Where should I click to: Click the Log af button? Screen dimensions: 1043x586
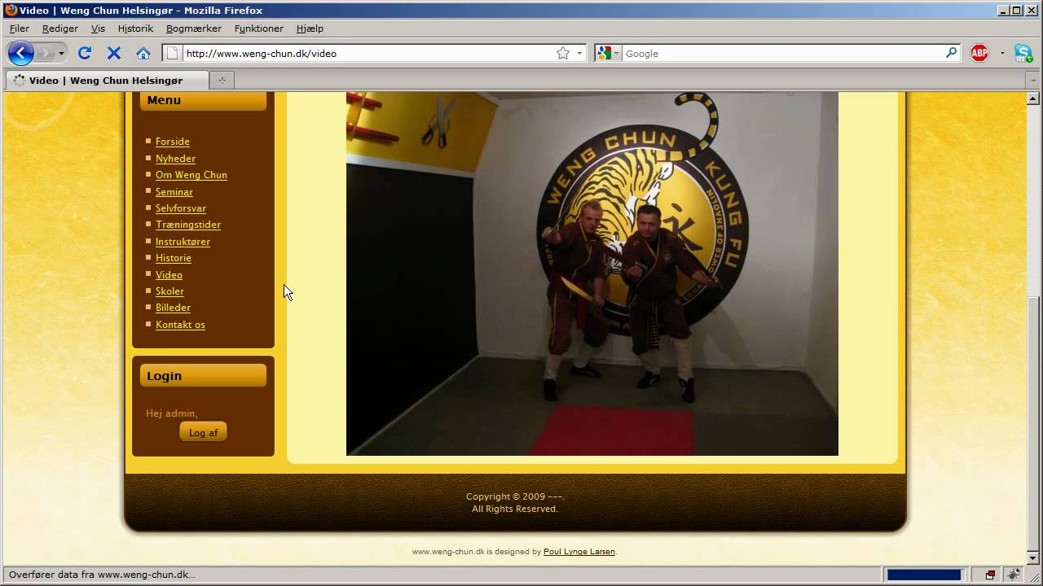point(203,432)
